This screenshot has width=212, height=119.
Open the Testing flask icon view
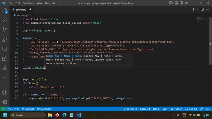point(5,68)
